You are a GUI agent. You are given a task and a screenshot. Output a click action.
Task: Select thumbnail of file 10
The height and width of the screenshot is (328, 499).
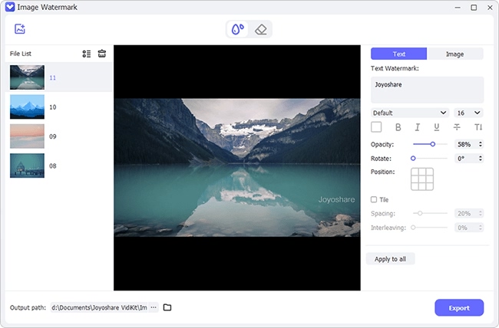coord(27,107)
